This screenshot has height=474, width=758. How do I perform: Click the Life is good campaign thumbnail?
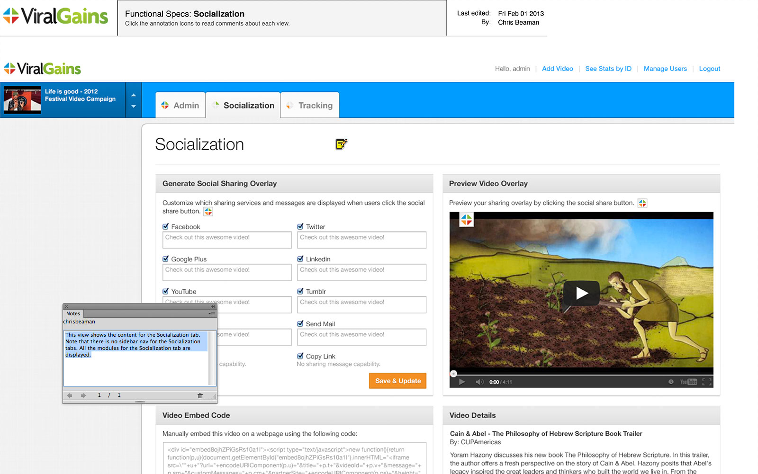click(22, 99)
